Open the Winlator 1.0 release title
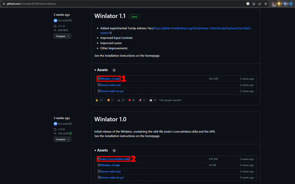Image resolution: width=295 pixels, height=184 pixels. [x=110, y=119]
